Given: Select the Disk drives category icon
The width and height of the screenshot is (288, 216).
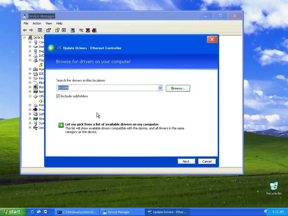Looking at the screenshot, I should point(35,47).
